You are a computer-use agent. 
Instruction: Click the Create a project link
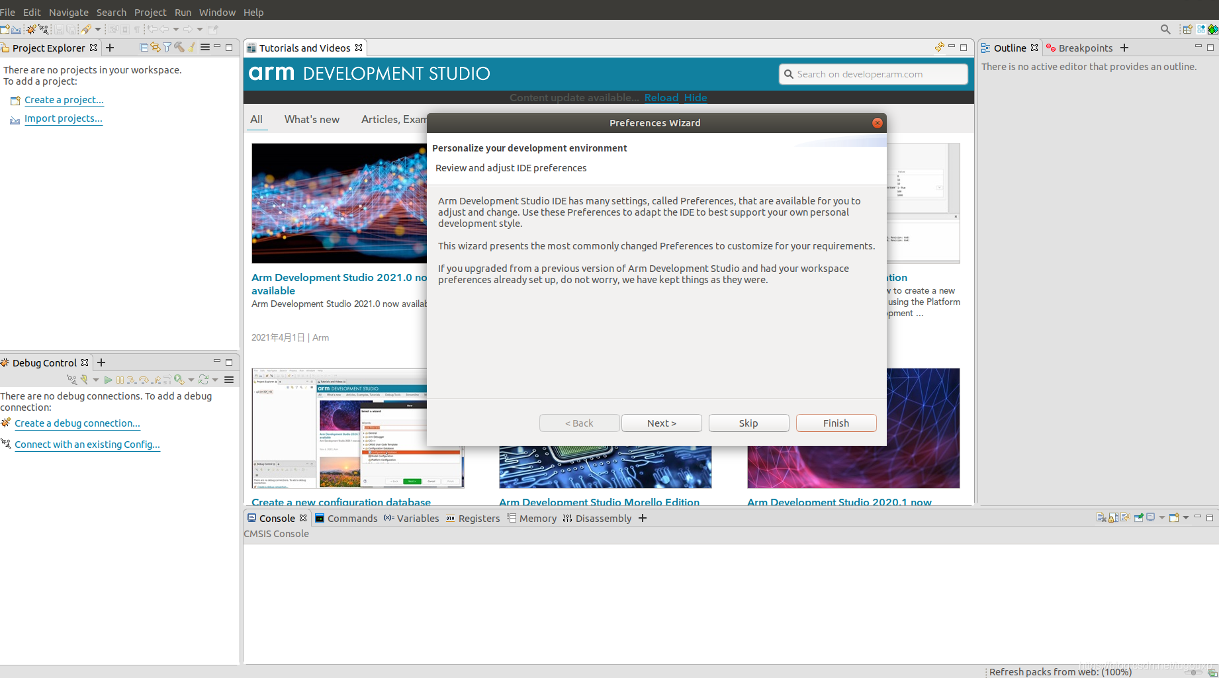64,100
